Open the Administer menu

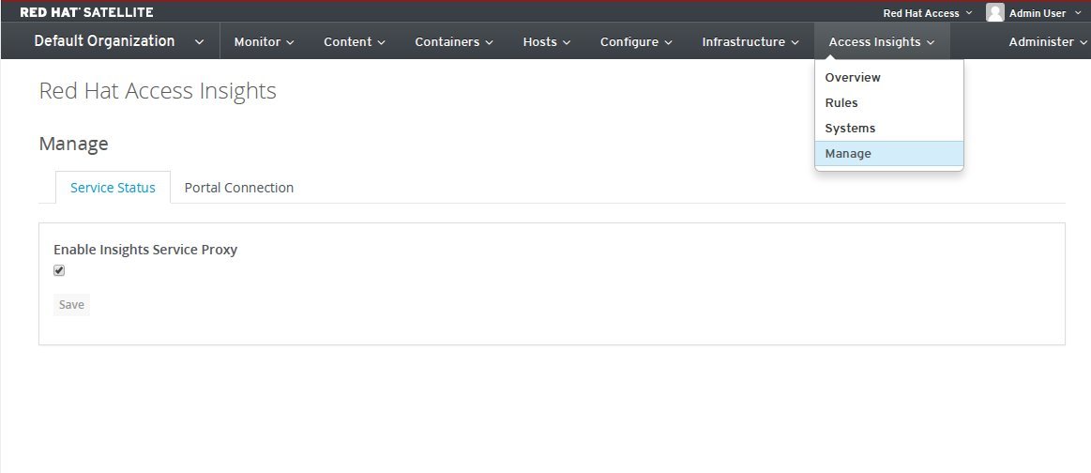[x=1048, y=41]
